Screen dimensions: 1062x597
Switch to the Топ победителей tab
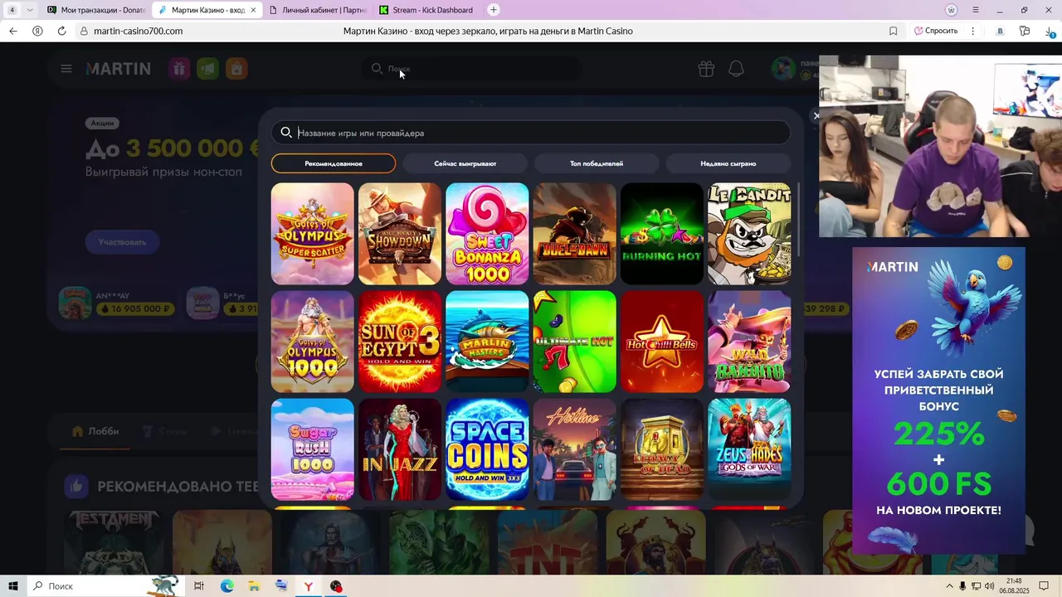click(597, 163)
